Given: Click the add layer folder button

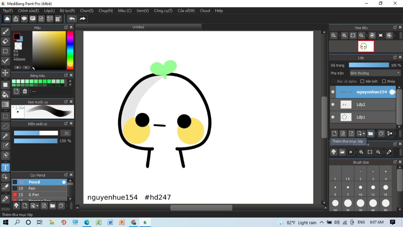Looking at the screenshot, I should (x=370, y=133).
